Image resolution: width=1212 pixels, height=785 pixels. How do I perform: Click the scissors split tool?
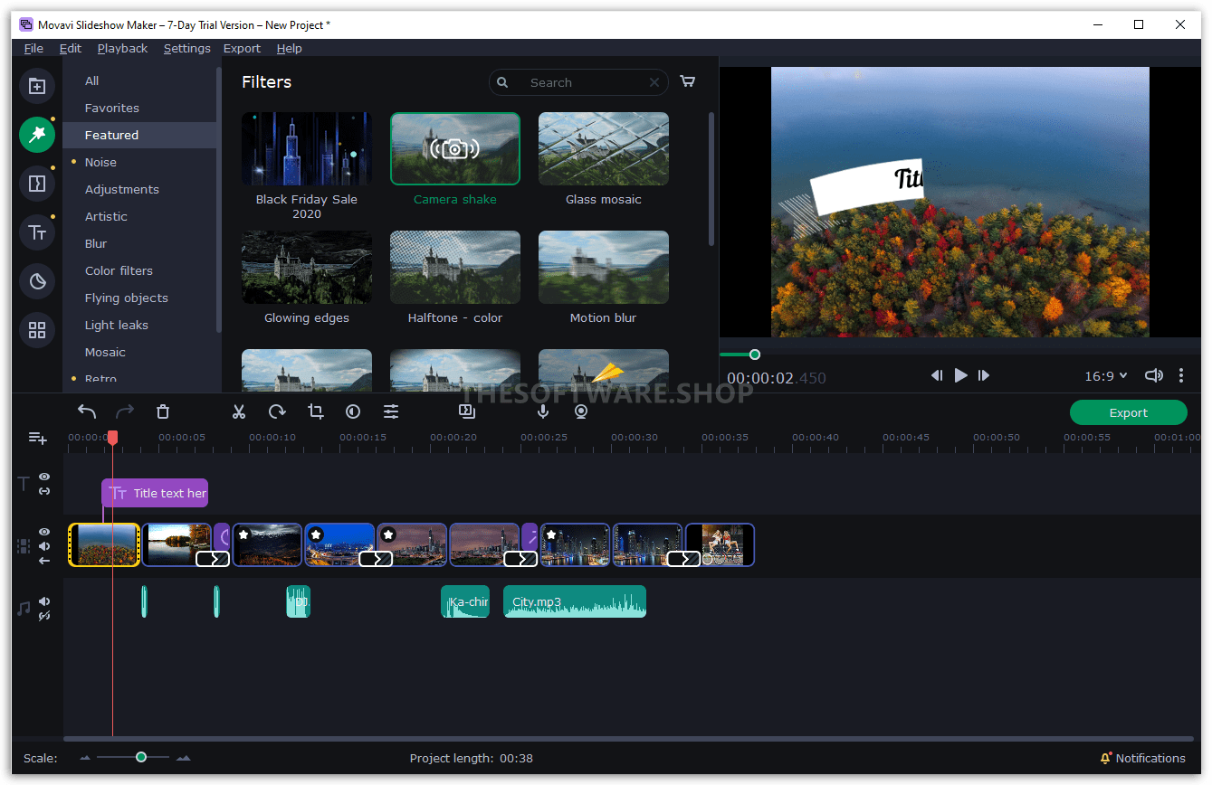pos(239,412)
